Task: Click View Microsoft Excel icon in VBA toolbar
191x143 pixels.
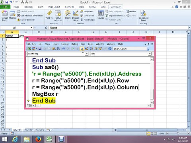Action: click(29, 49)
